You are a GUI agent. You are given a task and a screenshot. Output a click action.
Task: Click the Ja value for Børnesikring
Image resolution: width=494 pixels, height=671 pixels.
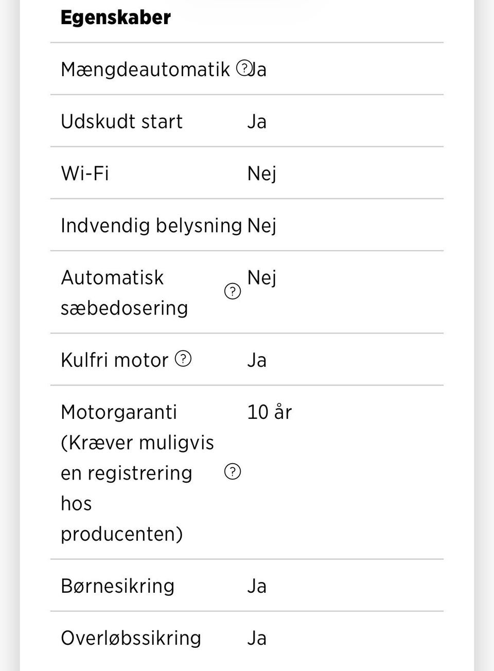tap(257, 586)
